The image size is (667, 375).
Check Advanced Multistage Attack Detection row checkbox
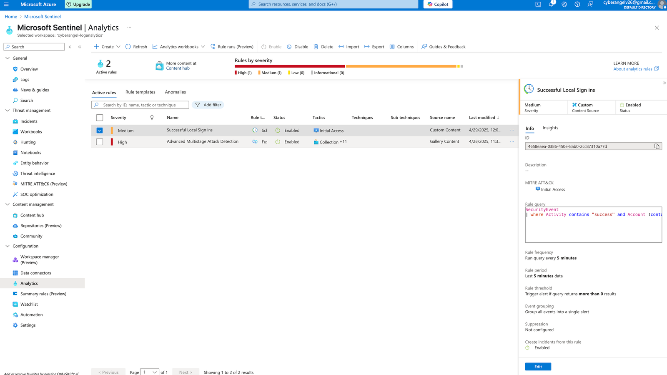[100, 142]
